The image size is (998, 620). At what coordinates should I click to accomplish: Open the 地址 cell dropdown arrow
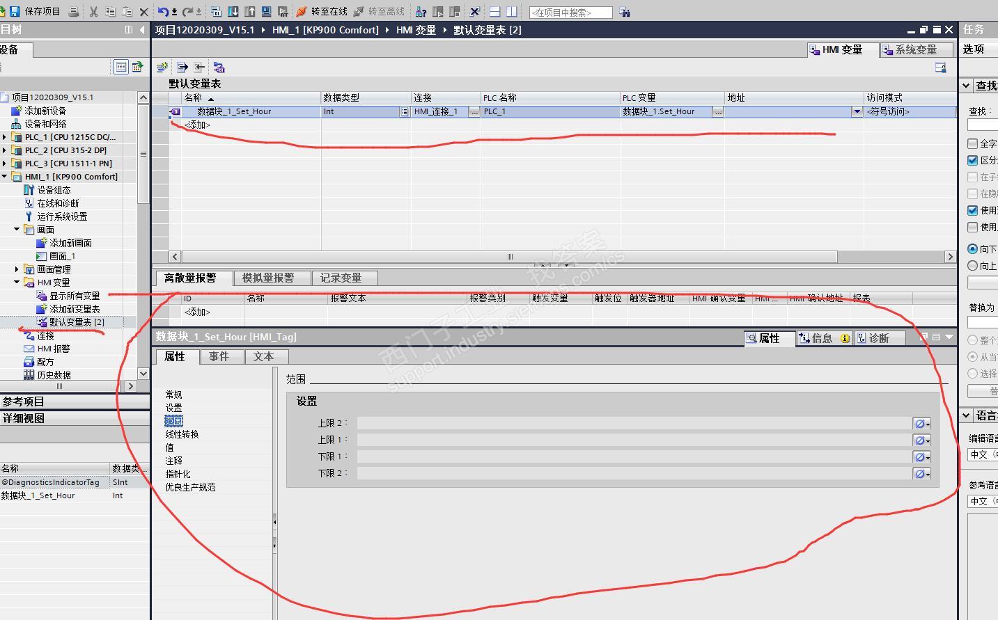[x=857, y=111]
